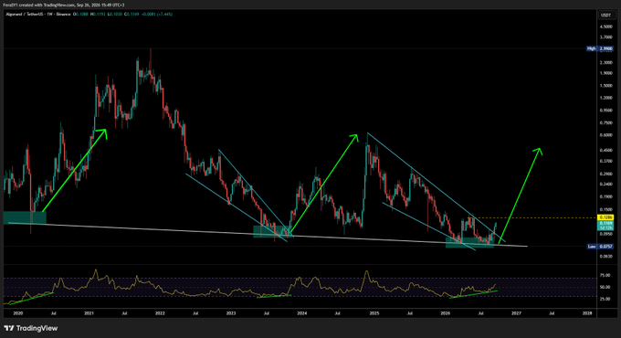Click the open value O 0.1088

[x=81, y=15]
